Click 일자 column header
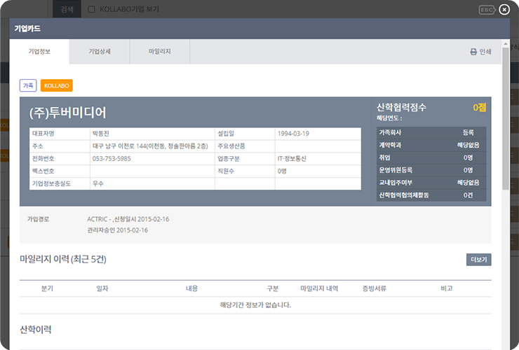This screenshot has height=350, width=519. 102,288
